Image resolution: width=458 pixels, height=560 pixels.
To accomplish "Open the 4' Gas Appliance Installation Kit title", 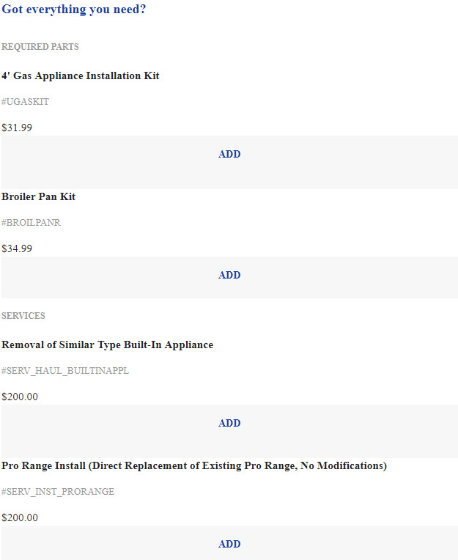I will (x=81, y=76).
